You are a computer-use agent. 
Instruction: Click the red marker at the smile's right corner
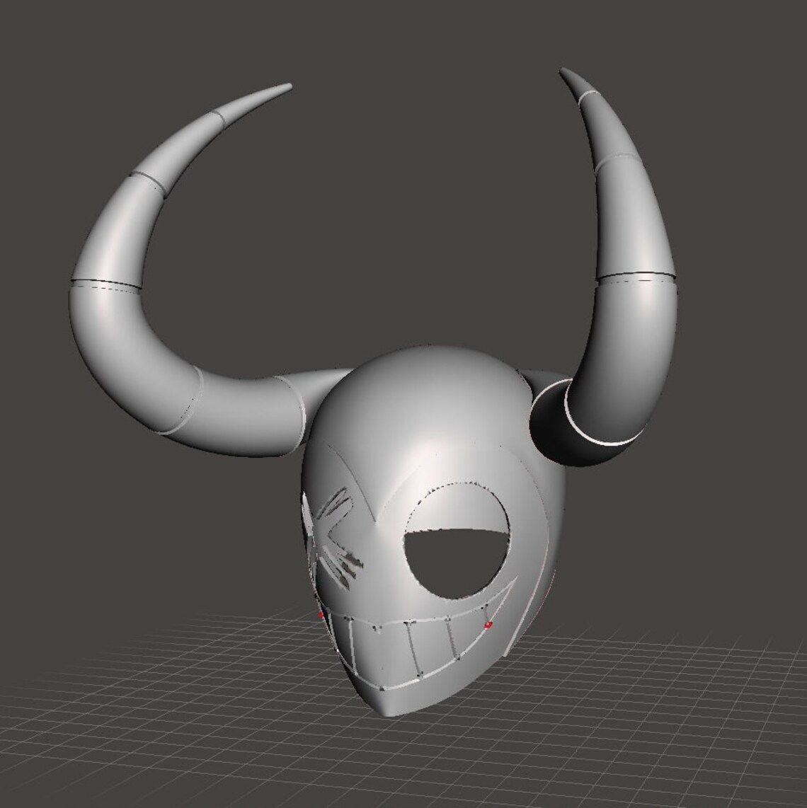pyautogui.click(x=488, y=625)
